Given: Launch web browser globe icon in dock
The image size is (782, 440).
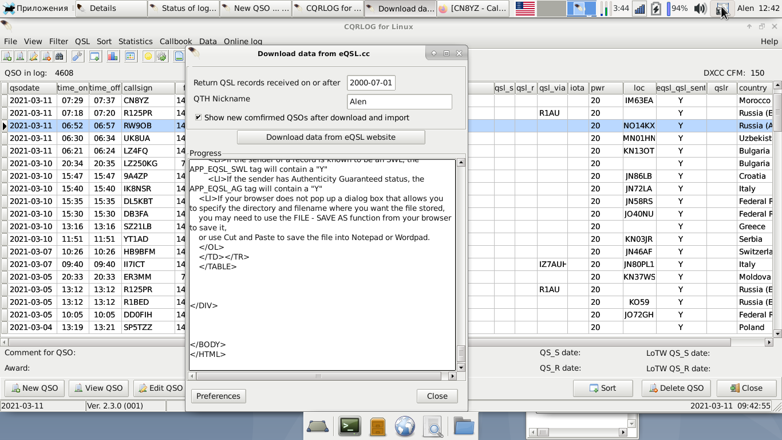Looking at the screenshot, I should click(405, 427).
